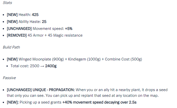This screenshot has height=108, width=177.
Task: Click the "Build Path" section heading
Action: [11, 47]
